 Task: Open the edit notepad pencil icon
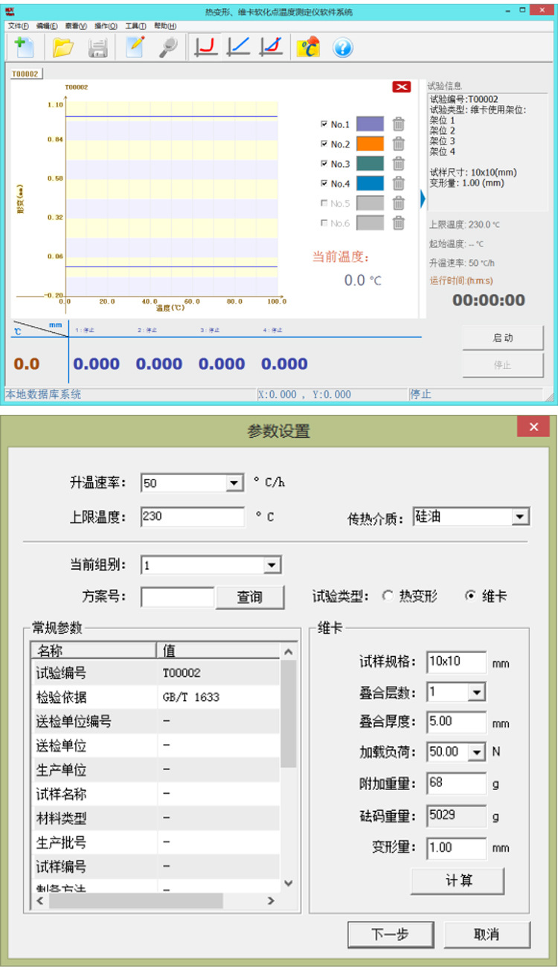pyautogui.click(x=135, y=48)
